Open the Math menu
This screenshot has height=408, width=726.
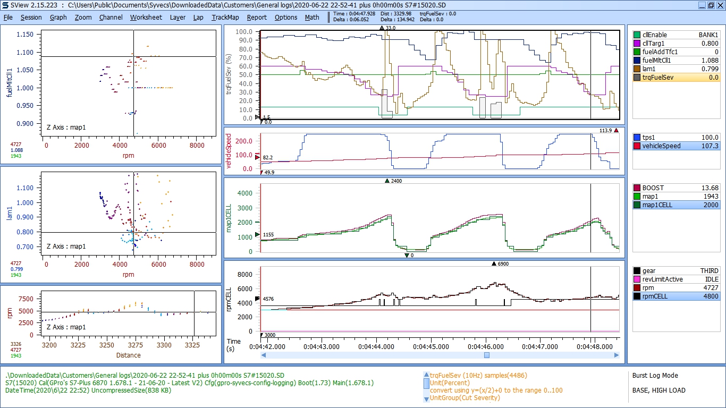point(312,17)
